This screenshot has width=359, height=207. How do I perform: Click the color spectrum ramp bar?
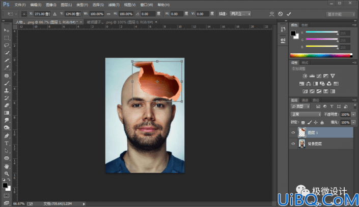321,55
